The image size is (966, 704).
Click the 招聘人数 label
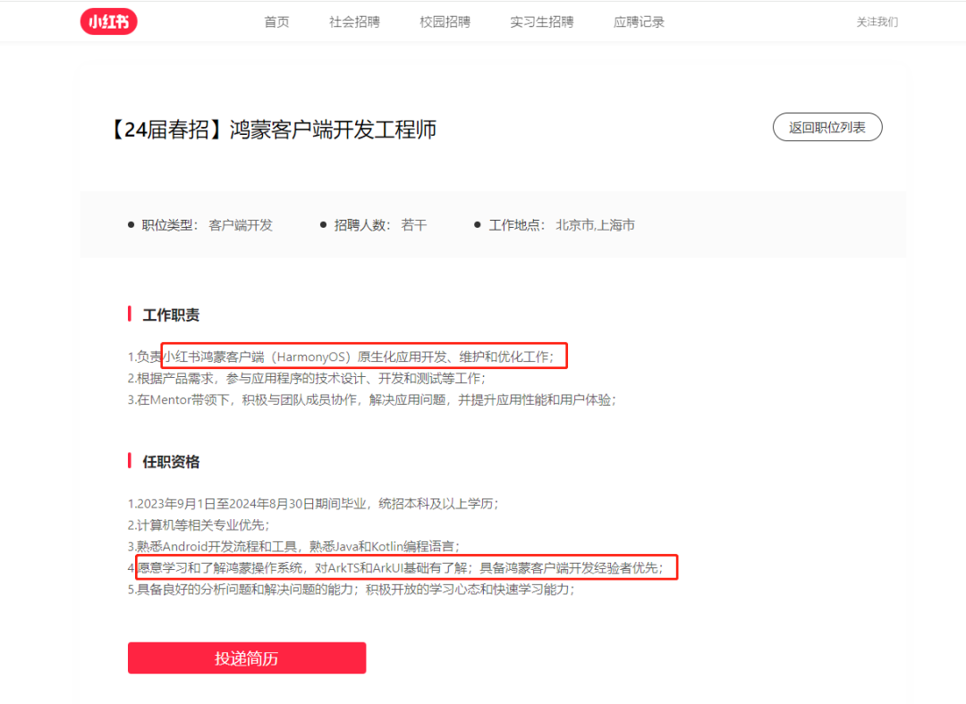click(x=362, y=225)
